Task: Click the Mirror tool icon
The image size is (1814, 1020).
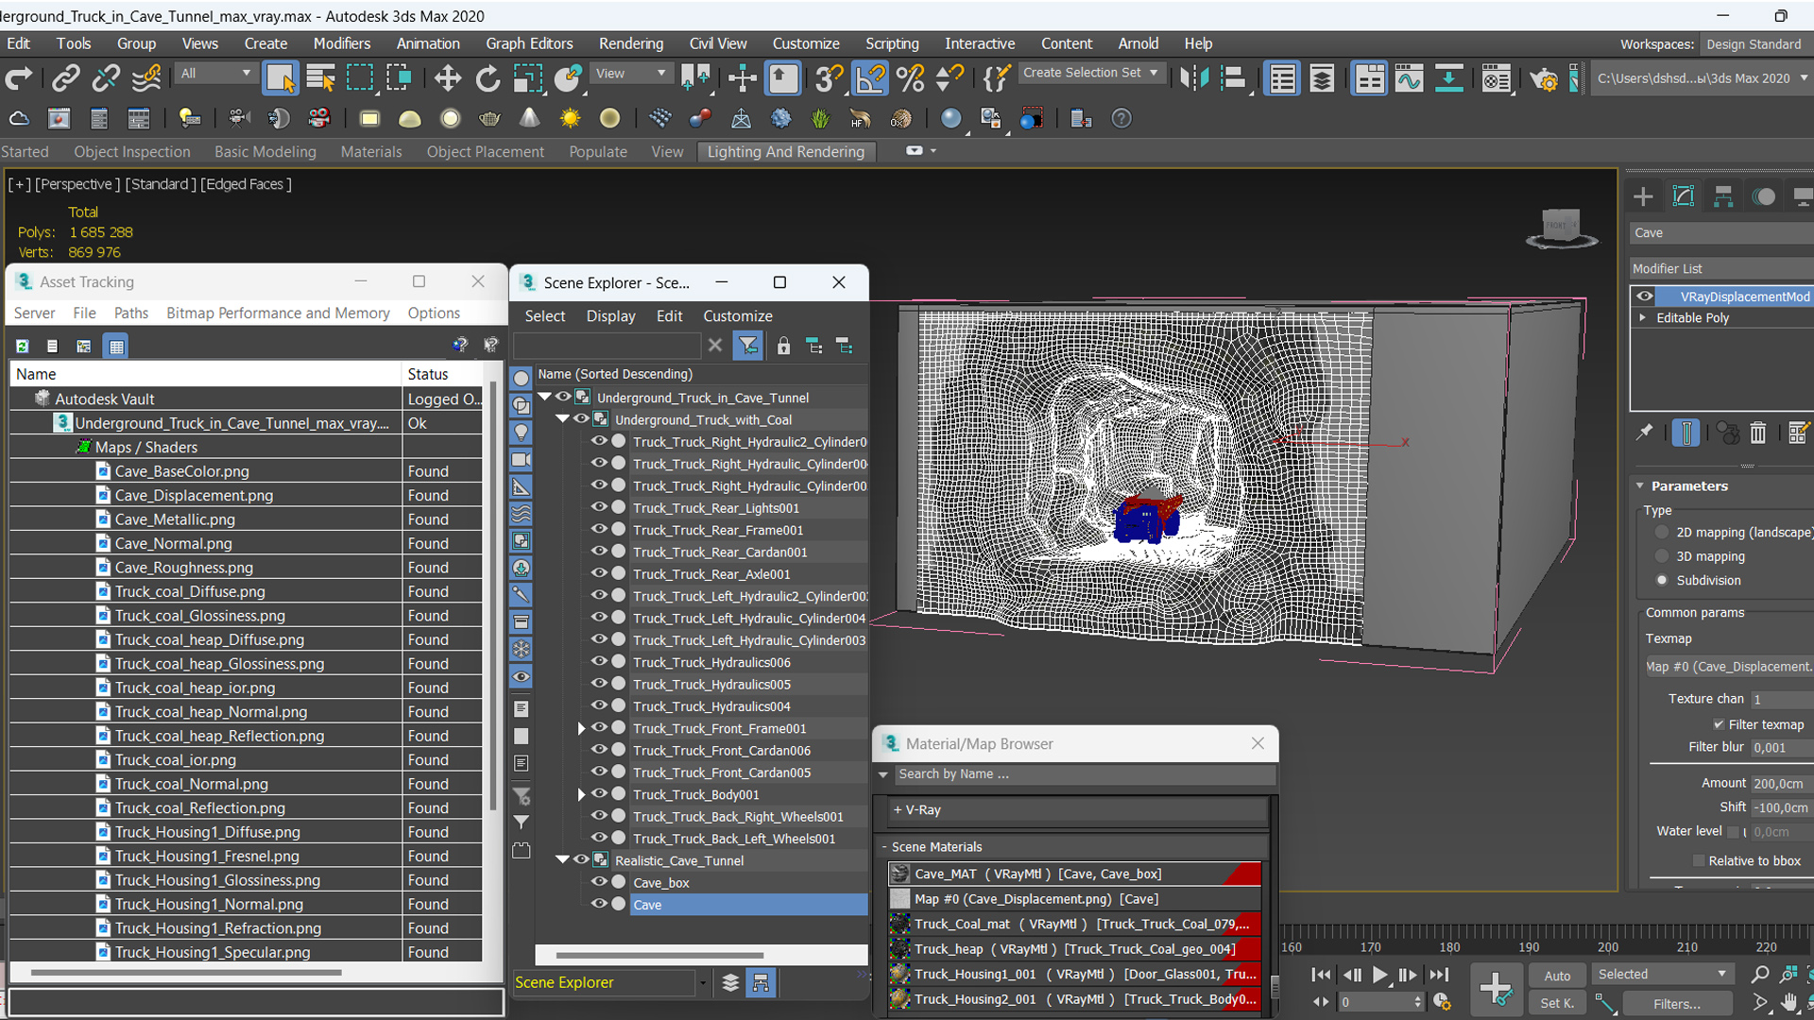Action: tap(1194, 78)
